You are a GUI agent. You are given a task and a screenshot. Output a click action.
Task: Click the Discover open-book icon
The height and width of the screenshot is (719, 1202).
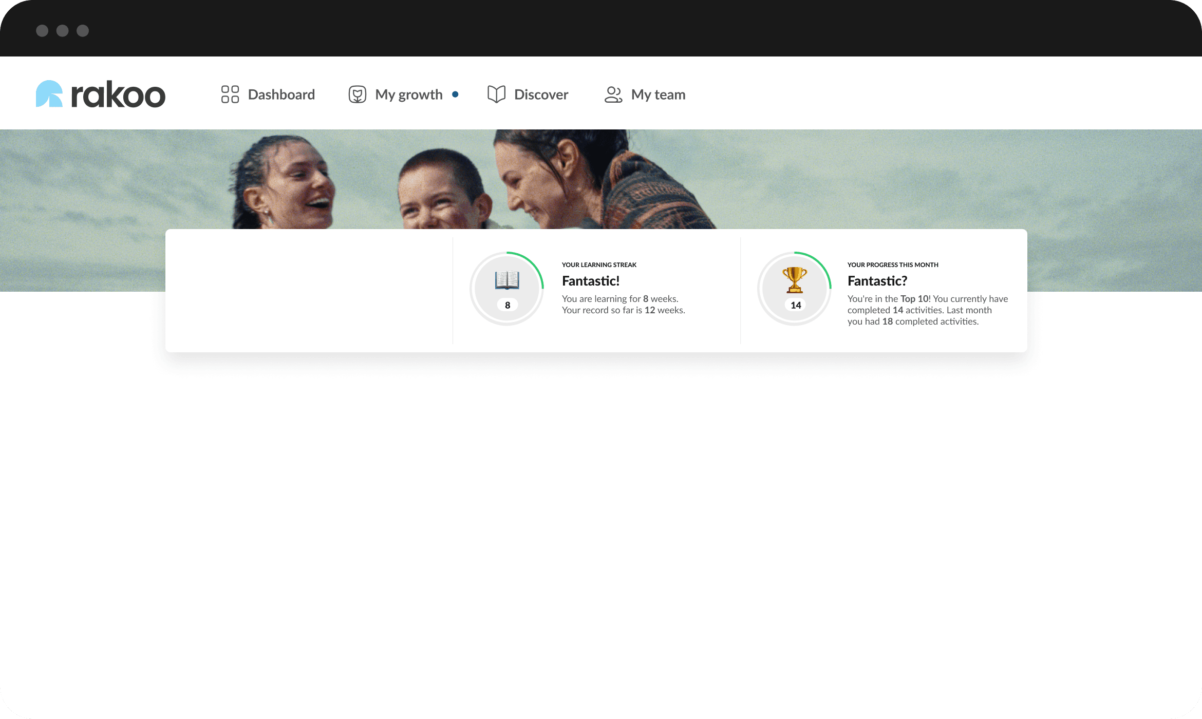[x=496, y=94]
